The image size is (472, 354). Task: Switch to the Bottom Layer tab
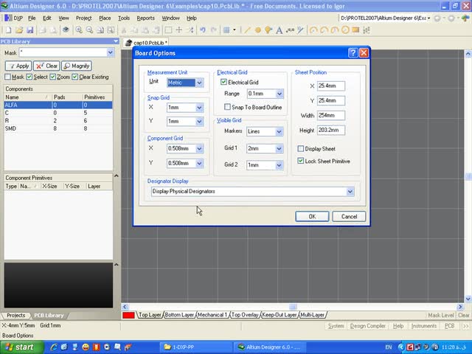179,315
